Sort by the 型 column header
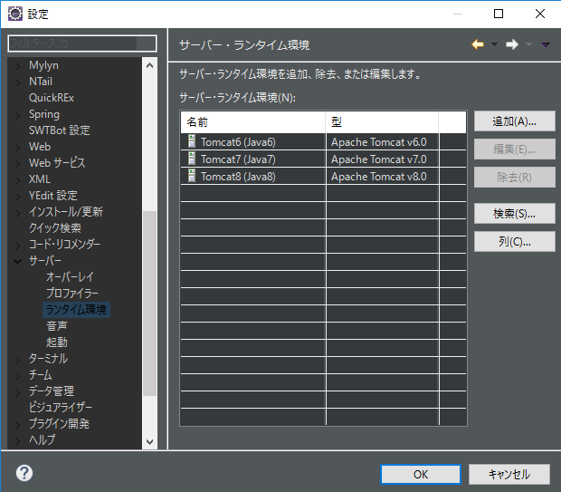Viewport: 561px width, 492px height. point(382,122)
